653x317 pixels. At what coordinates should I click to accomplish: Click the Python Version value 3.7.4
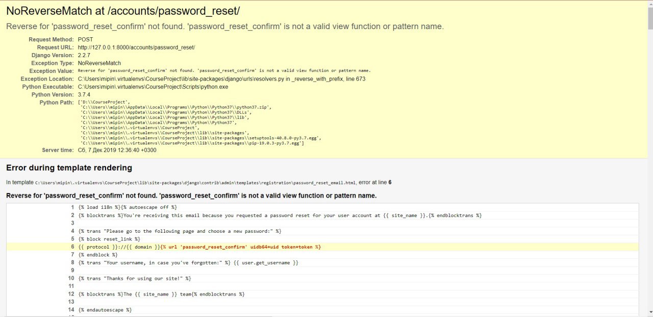point(84,94)
